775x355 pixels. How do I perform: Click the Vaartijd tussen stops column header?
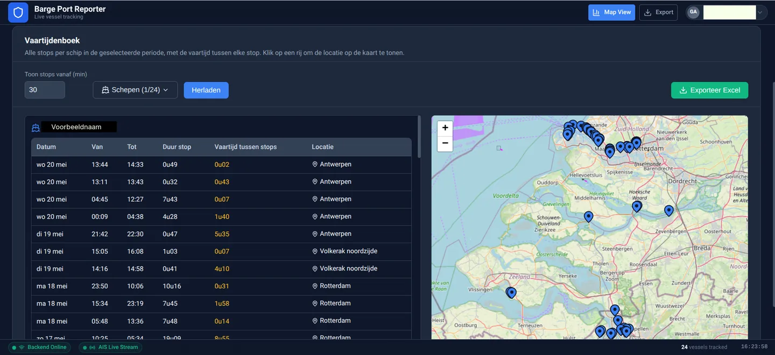245,147
